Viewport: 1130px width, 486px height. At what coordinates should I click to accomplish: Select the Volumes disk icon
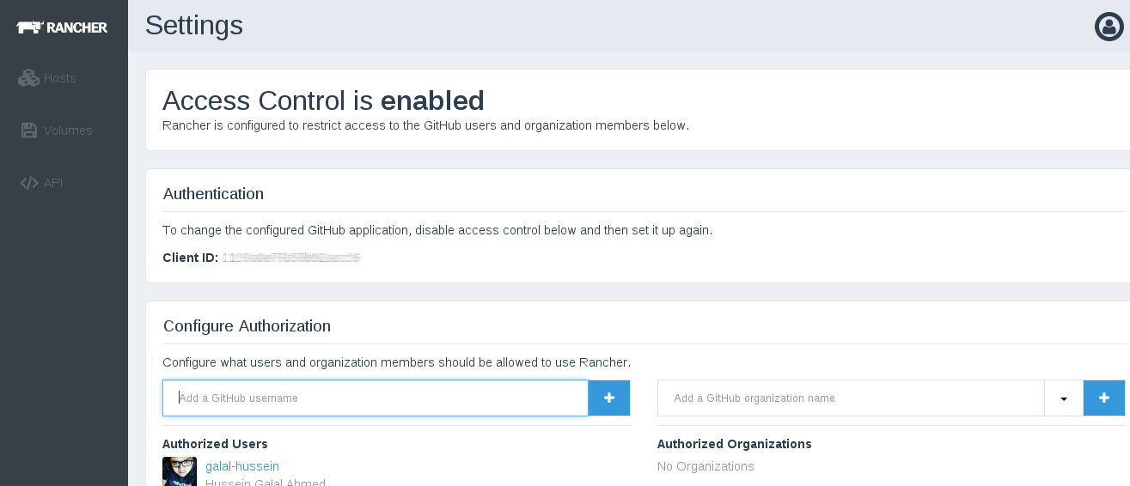pos(29,131)
